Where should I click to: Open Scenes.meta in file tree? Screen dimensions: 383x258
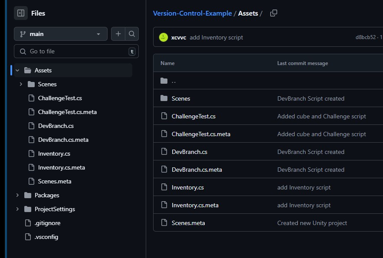pos(55,182)
